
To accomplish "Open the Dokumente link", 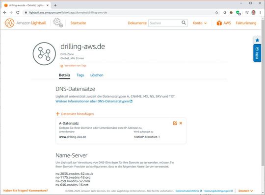I will coord(137,23).
